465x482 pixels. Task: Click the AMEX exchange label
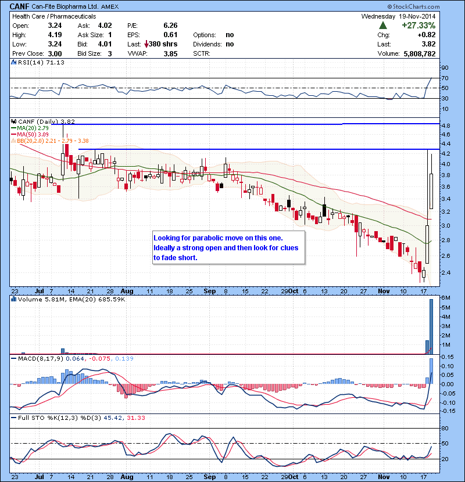point(109,6)
